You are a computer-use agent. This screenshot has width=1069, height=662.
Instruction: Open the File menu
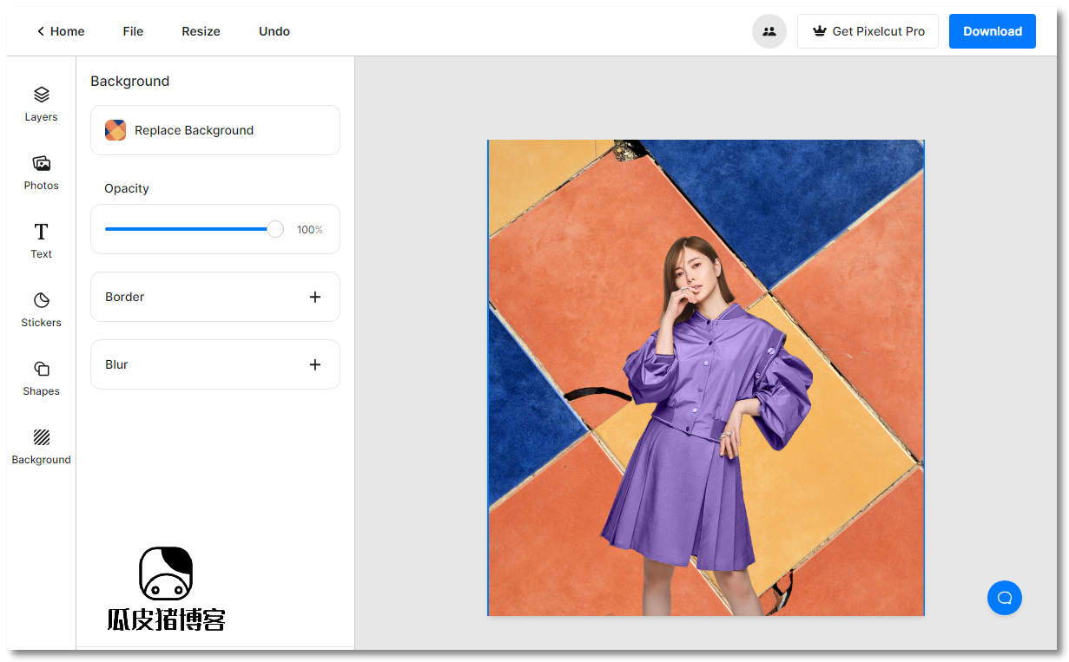coord(133,31)
